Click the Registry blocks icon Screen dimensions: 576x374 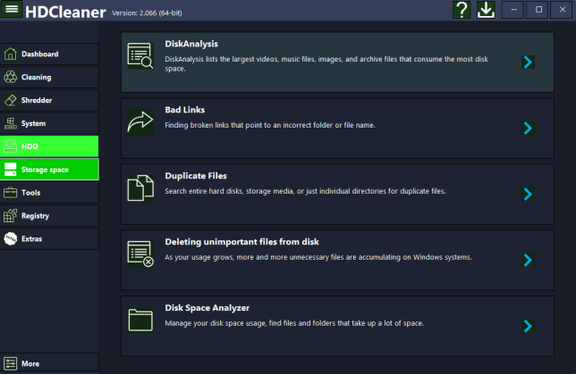tap(11, 216)
